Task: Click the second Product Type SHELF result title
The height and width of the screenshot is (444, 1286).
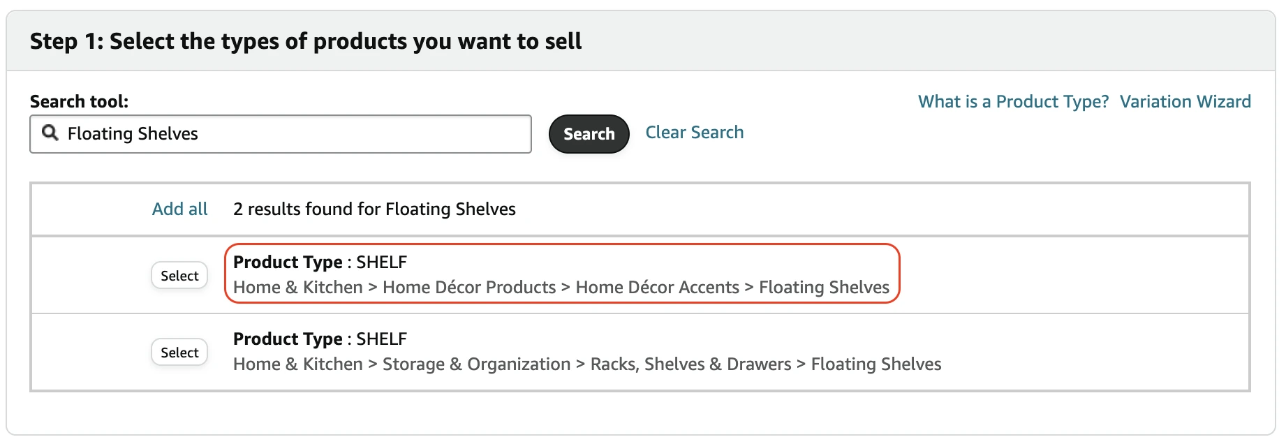Action: pos(320,339)
